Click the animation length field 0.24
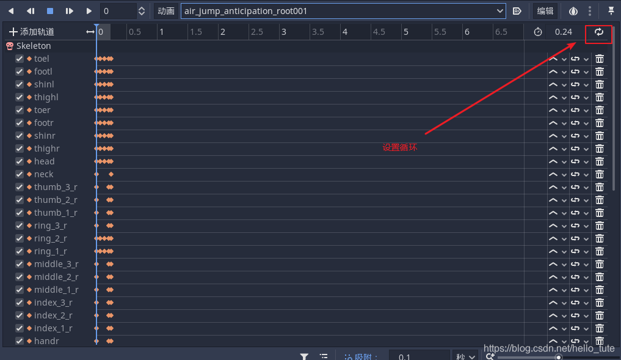Screen dimensions: 621x360 [564, 32]
